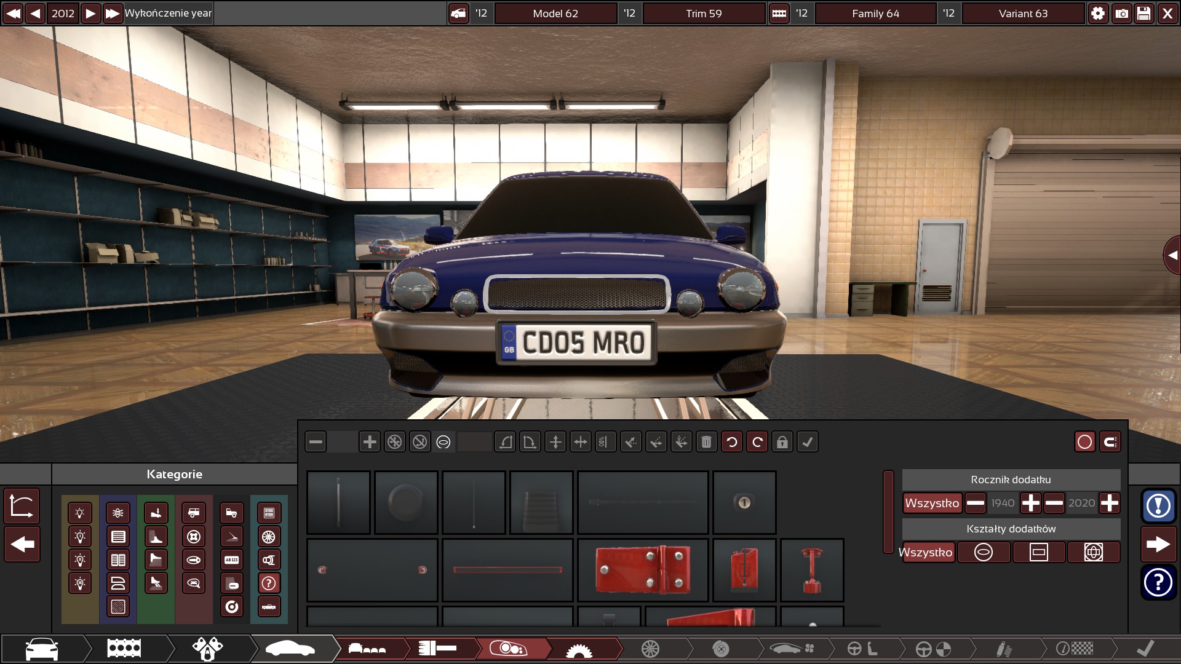Increase the 1940 minimum year
The width and height of the screenshot is (1181, 664).
pyautogui.click(x=1031, y=503)
